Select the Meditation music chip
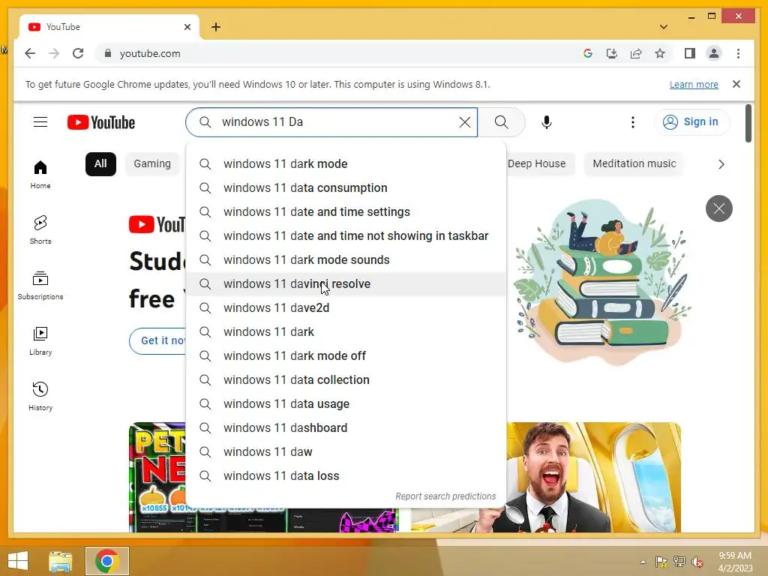The height and width of the screenshot is (576, 768). click(x=634, y=163)
